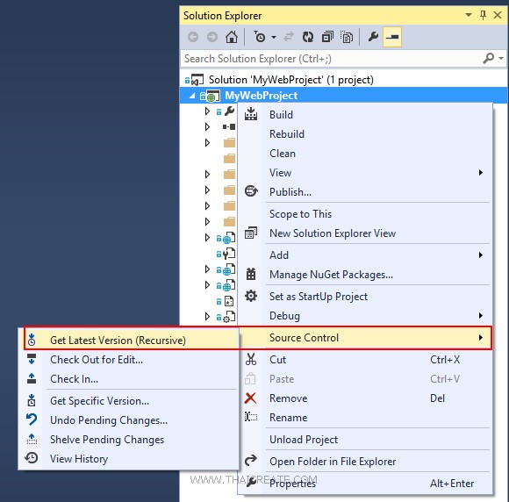
Task: Click Sync with Active Document icon
Action: click(x=289, y=37)
